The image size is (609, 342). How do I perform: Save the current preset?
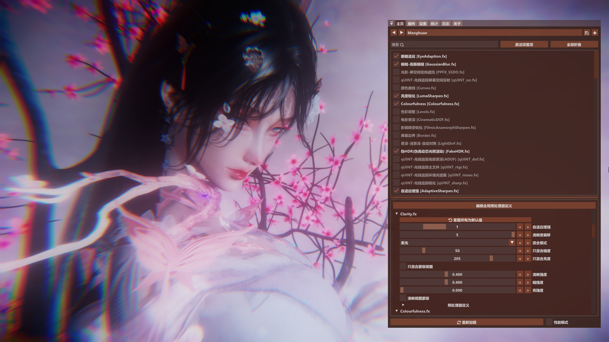[587, 33]
